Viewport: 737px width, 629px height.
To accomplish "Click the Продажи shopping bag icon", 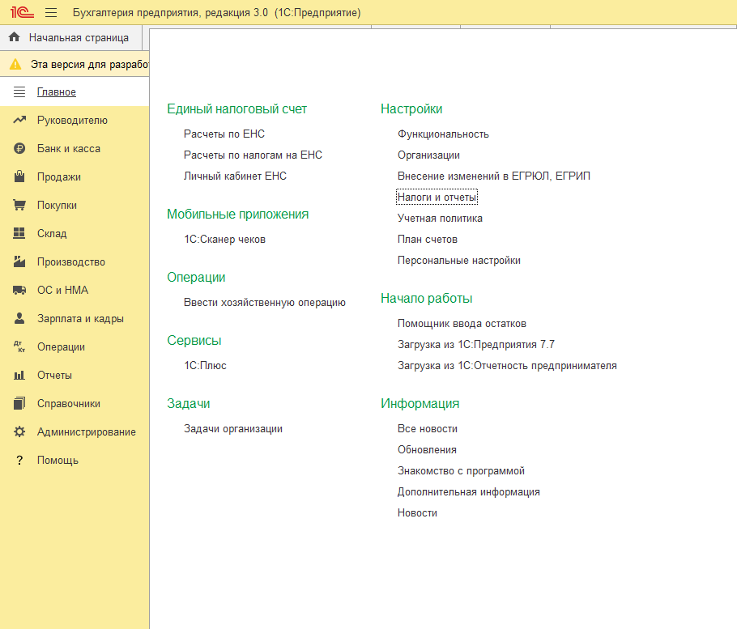I will coord(19,176).
